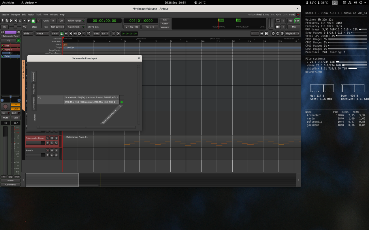Play range transport icon
369x230 pixels.
click(x=25, y=21)
